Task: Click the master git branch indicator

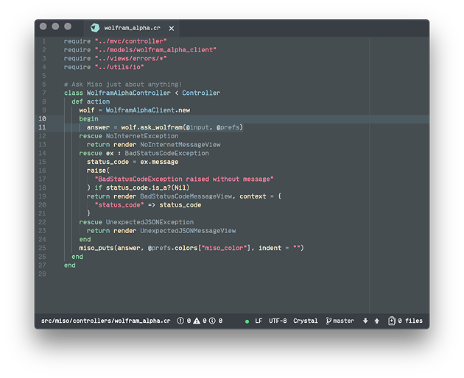Action: click(x=340, y=321)
